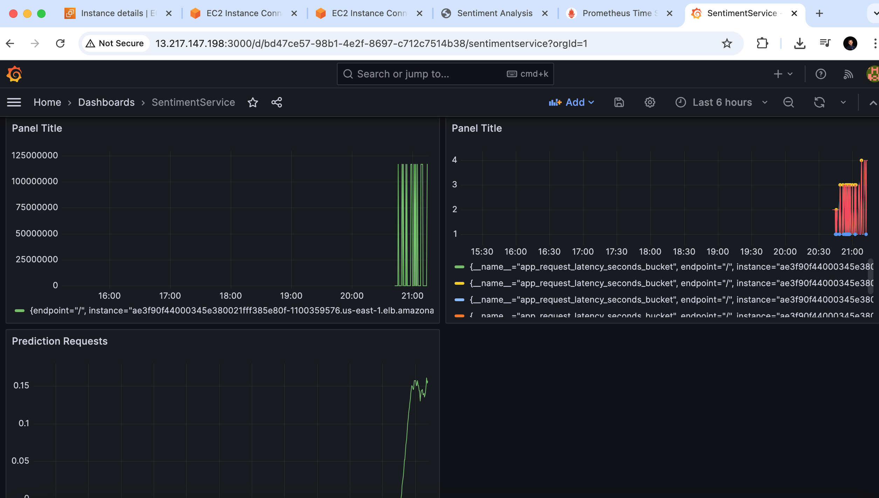Close the Prometheus Time Series tab
Image resolution: width=879 pixels, height=498 pixels.
(x=670, y=13)
